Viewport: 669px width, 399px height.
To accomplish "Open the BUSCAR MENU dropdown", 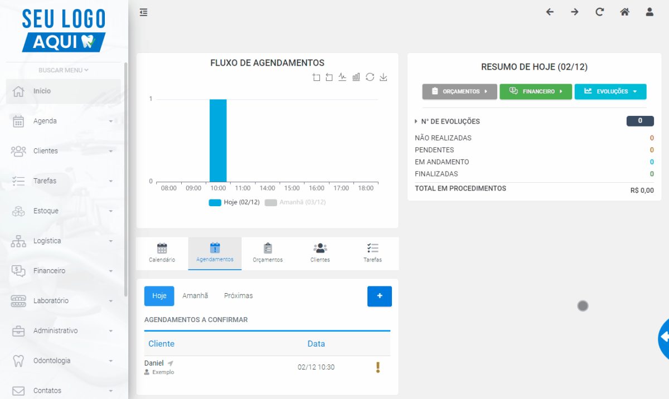I will click(64, 70).
